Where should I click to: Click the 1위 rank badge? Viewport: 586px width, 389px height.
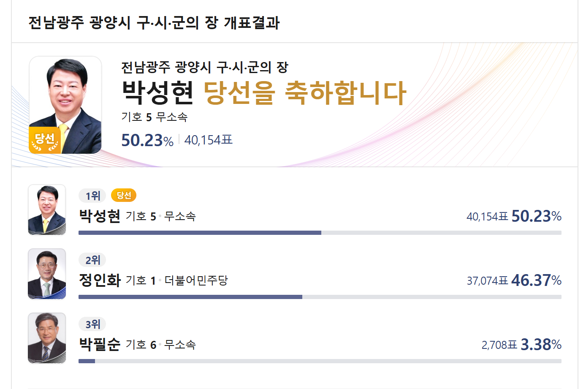click(x=92, y=196)
